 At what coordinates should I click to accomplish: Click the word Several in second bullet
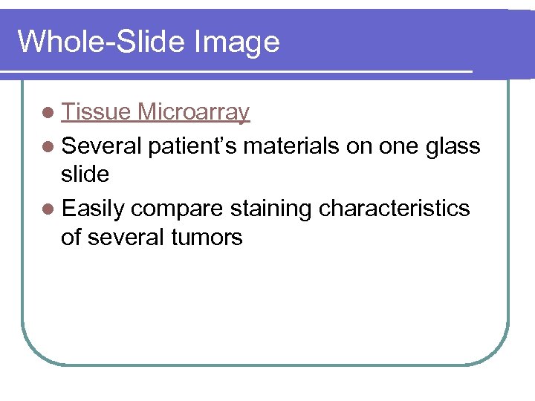[x=102, y=146]
